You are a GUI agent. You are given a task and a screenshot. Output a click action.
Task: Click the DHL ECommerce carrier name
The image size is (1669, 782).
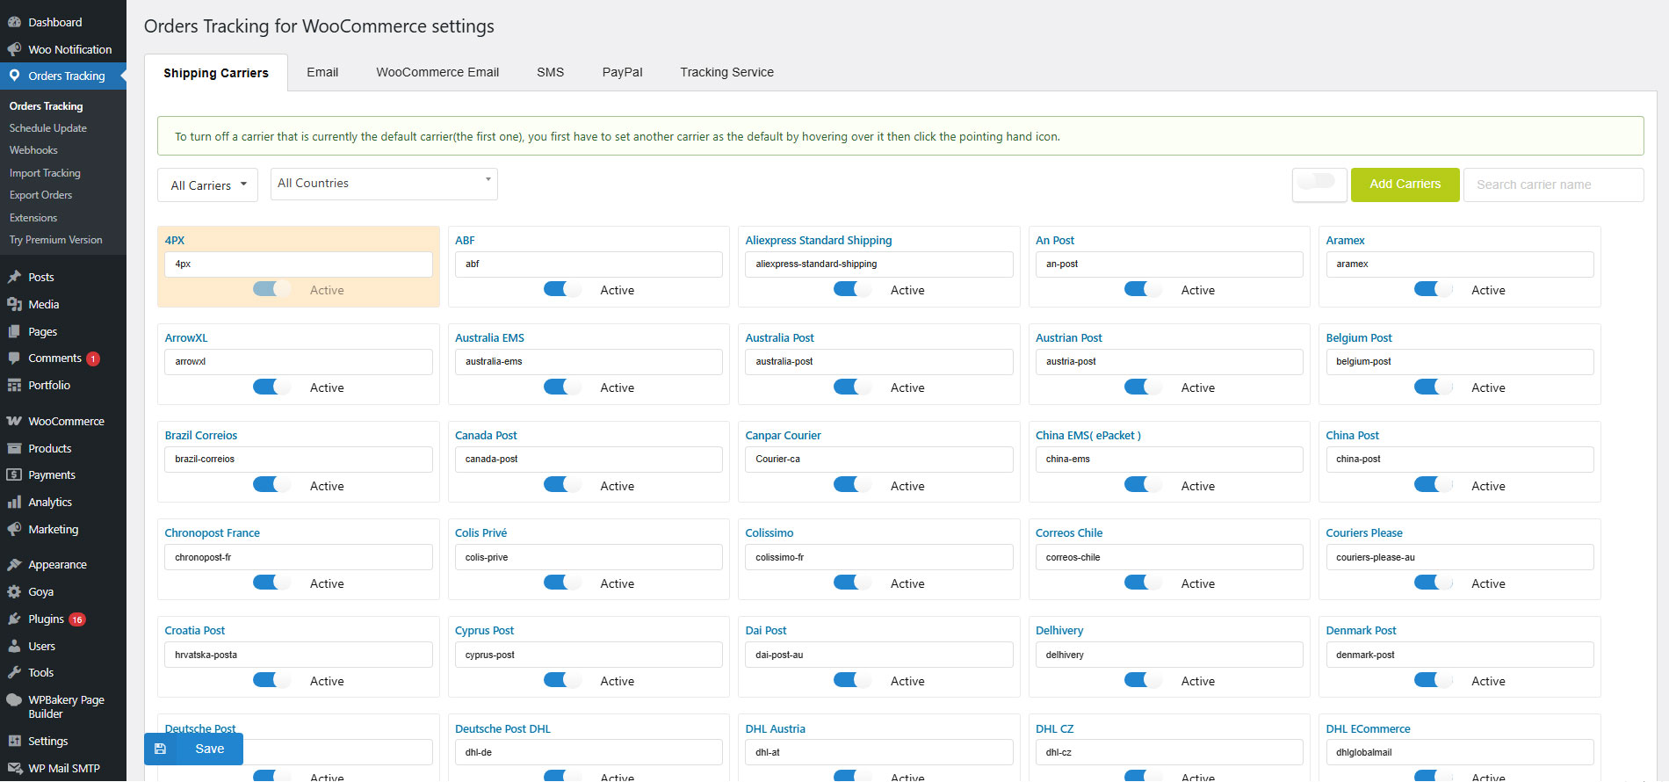[1368, 728]
